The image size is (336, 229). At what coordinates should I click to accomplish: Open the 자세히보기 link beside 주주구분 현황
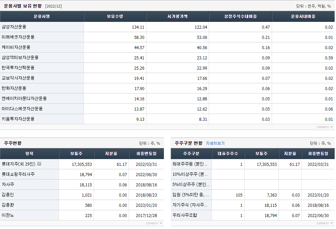[215, 143]
